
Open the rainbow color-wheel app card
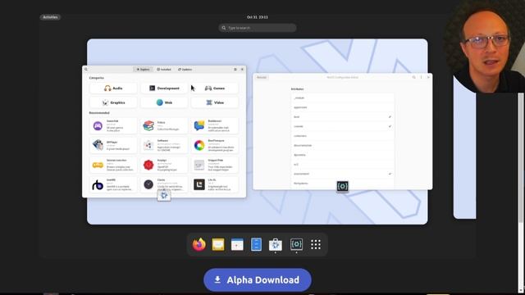coord(215,145)
